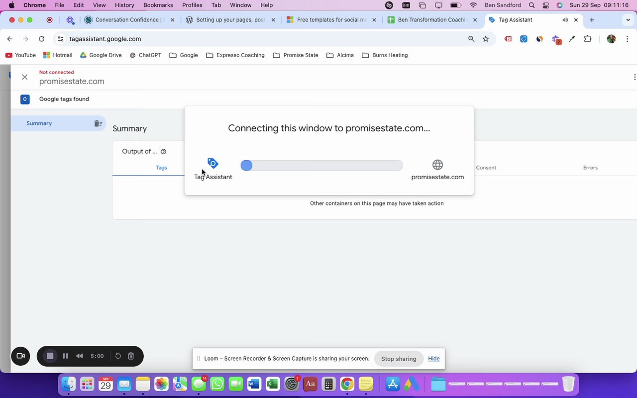This screenshot has height=398, width=637.
Task: Click the Loom camera bubble button
Action: tap(21, 356)
